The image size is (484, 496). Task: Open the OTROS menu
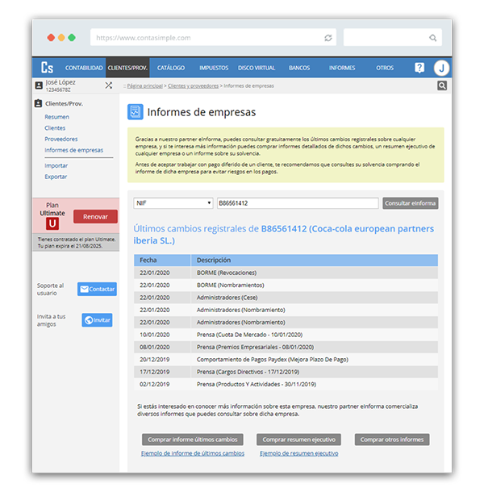[x=385, y=68]
